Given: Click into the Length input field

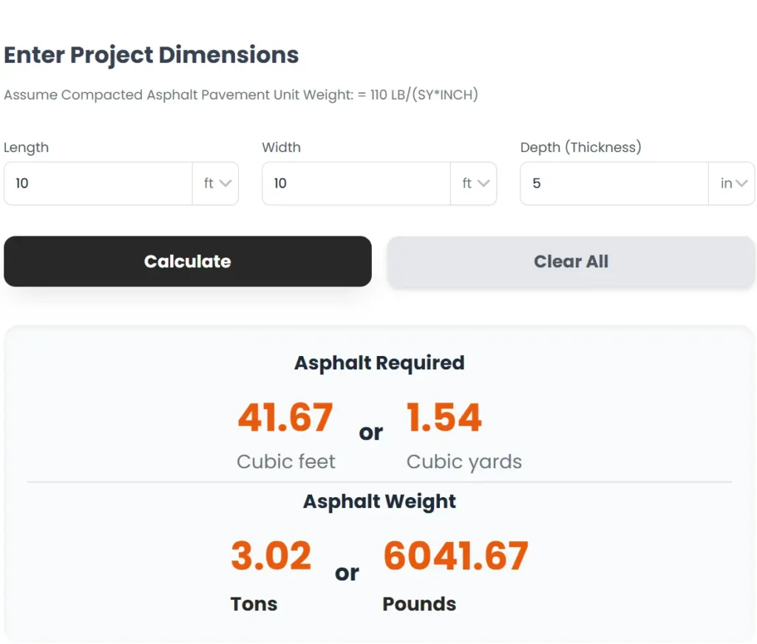Looking at the screenshot, I should [x=98, y=183].
